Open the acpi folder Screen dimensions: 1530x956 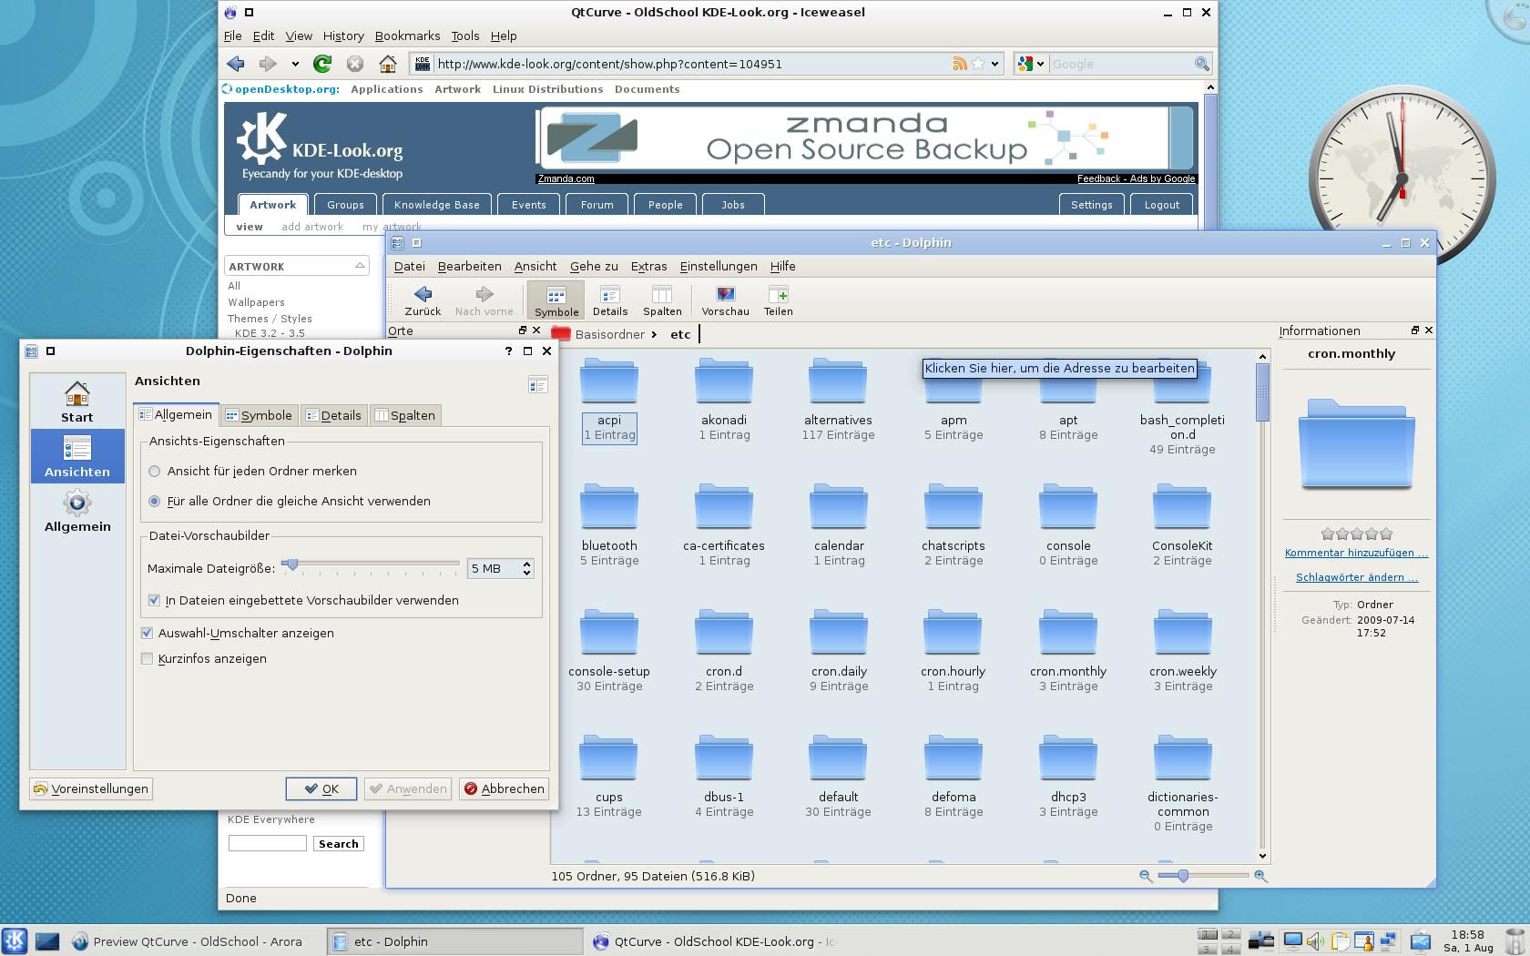tap(609, 401)
